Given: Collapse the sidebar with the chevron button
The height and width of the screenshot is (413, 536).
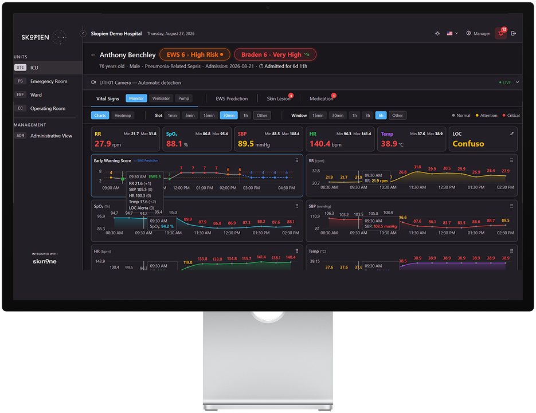Looking at the screenshot, I should 83,33.
